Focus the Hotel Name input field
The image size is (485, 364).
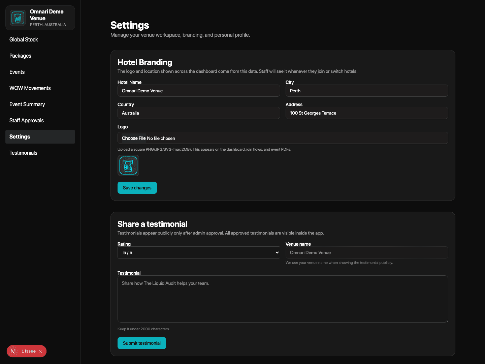pos(199,91)
